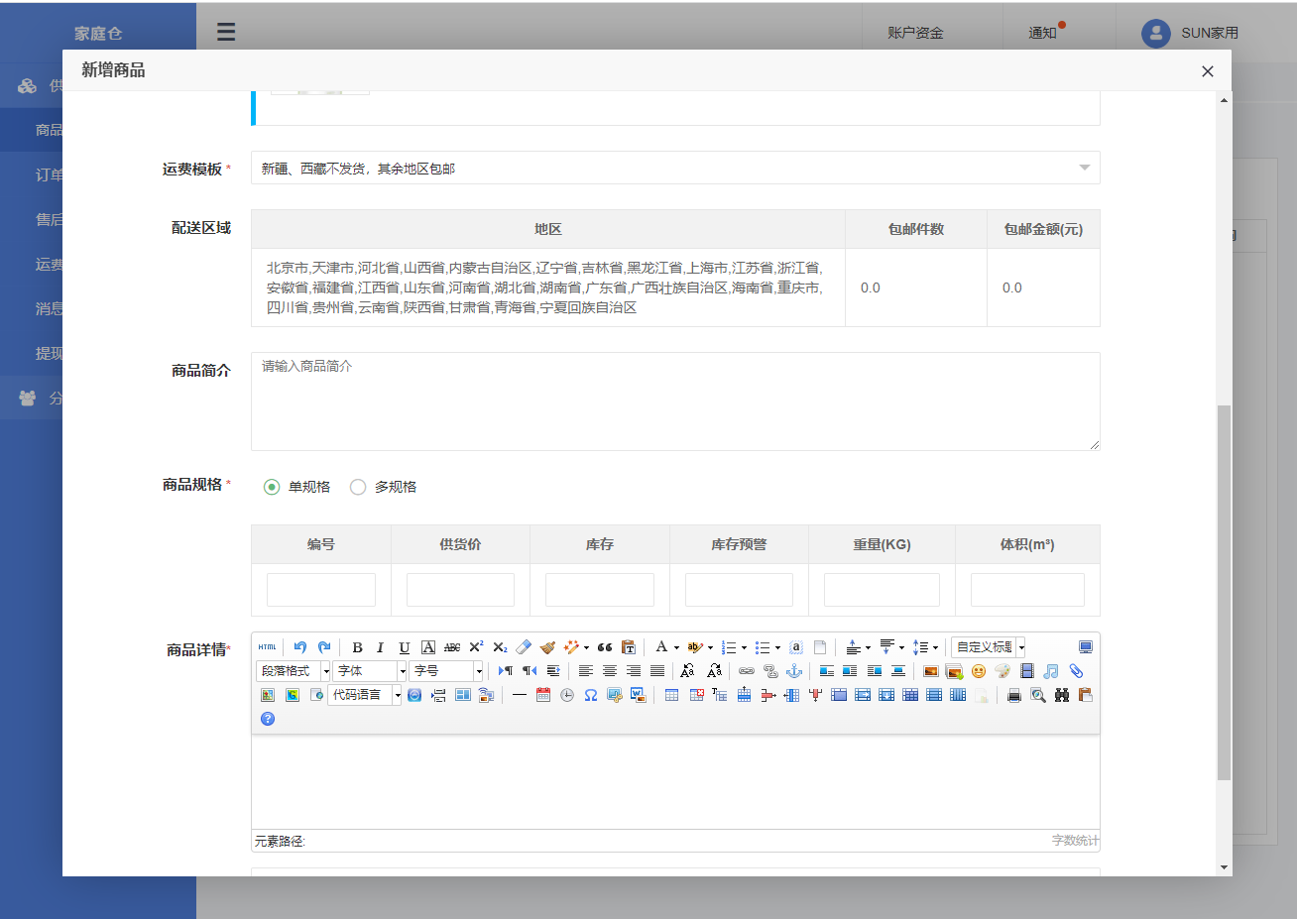Open find and replace binoculars icon

tap(1062, 695)
